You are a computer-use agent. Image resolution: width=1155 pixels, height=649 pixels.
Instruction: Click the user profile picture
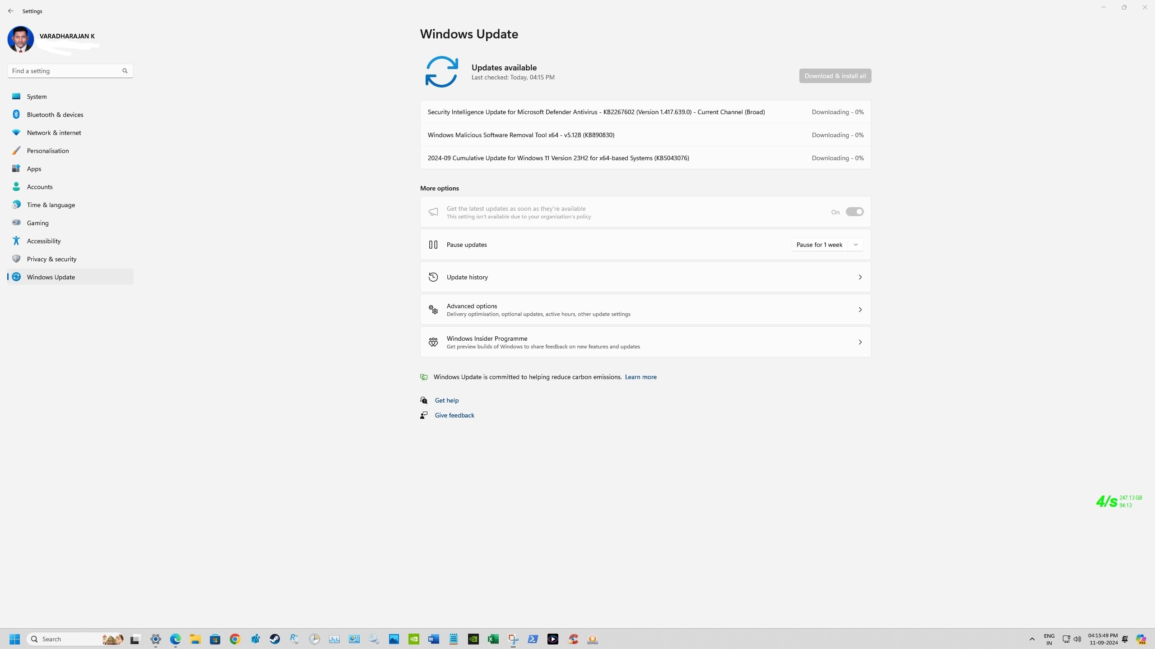[x=21, y=39]
